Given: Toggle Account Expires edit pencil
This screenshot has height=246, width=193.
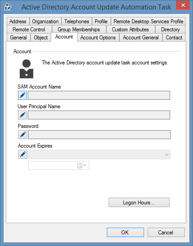Looking at the screenshot, I should pos(23,154).
